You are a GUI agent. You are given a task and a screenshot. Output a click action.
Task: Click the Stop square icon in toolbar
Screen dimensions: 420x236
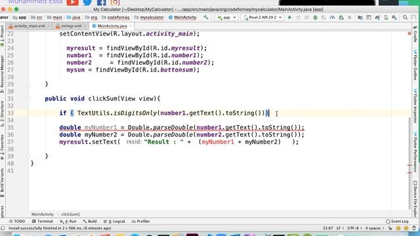(350, 18)
